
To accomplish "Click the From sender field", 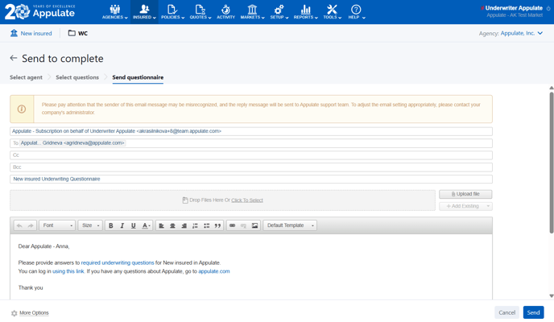I will [x=251, y=131].
